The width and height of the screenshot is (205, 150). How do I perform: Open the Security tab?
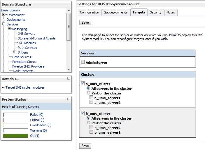pyautogui.click(x=156, y=13)
